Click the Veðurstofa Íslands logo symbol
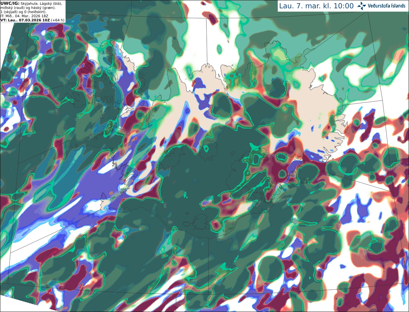The image size is (409, 312). click(362, 6)
